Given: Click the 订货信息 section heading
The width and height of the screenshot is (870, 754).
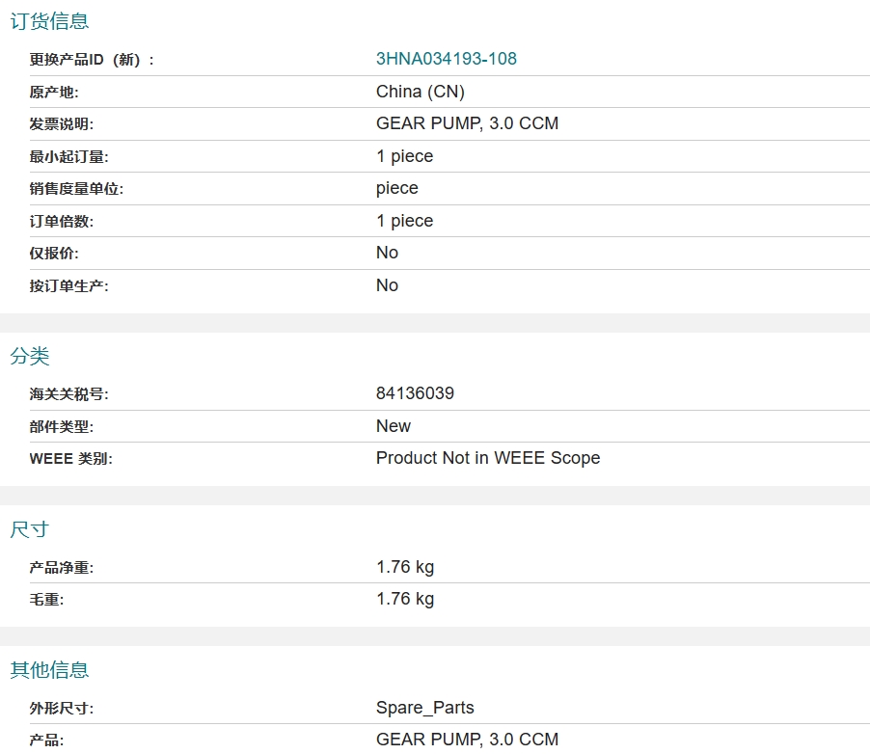Looking at the screenshot, I should (49, 21).
